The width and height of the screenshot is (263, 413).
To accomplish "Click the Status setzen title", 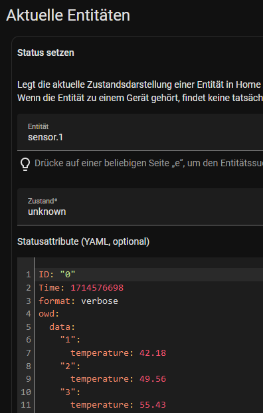I will (46, 53).
